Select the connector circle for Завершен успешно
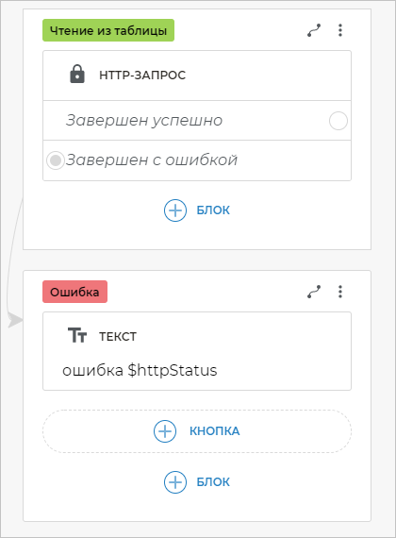Screen dimensions: 396x538 click(338, 121)
